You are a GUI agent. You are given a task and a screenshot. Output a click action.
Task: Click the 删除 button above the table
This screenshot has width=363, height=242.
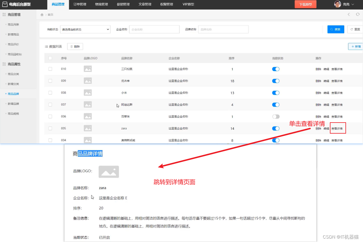[75, 46]
